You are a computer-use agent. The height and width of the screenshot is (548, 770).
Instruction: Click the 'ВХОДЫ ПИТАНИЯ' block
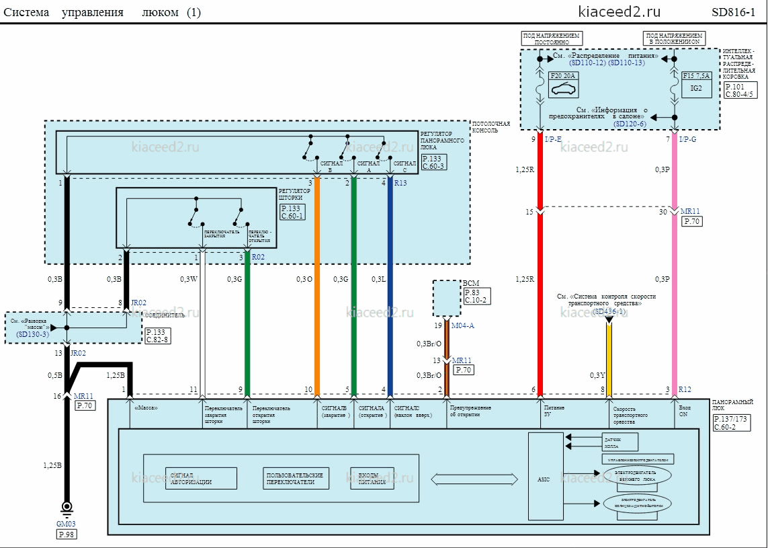click(x=372, y=478)
